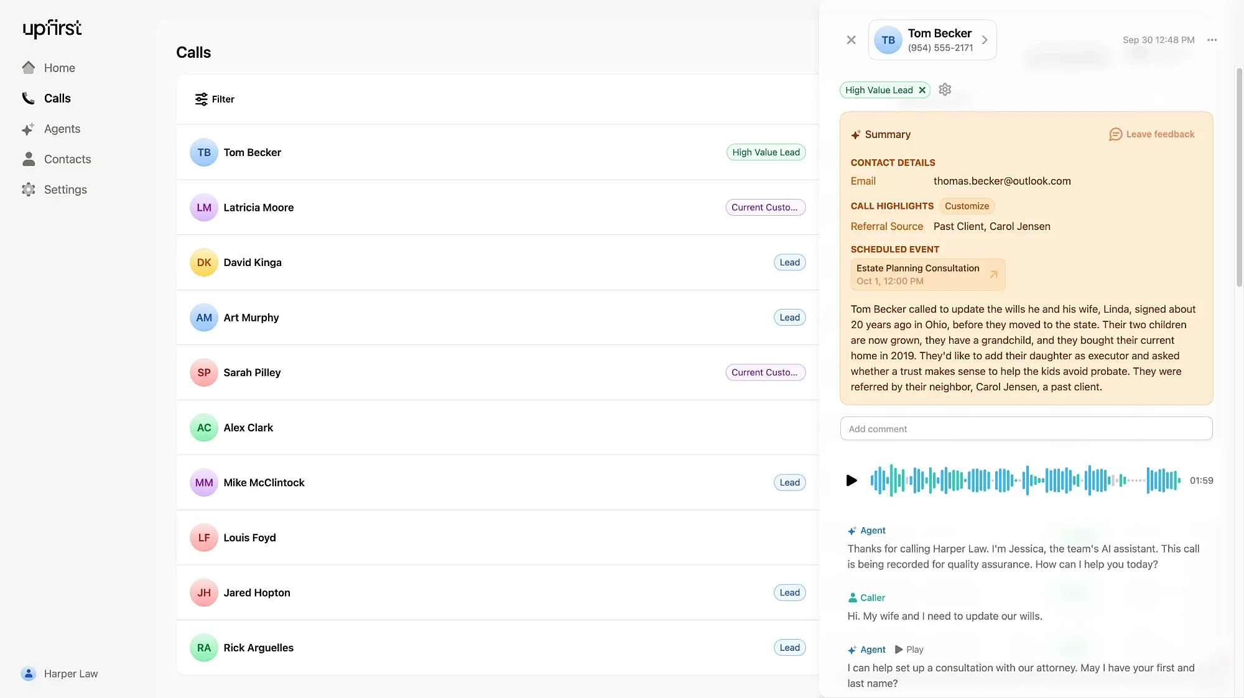Image resolution: width=1244 pixels, height=698 pixels.
Task: Open Alex Clark call row
Action: click(498, 428)
